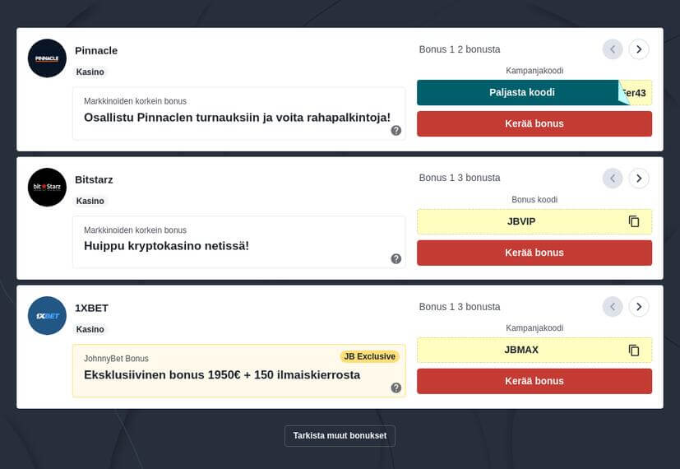Image resolution: width=680 pixels, height=469 pixels.
Task: Show next Bitstarz bonus with right arrow
Action: coord(639,178)
